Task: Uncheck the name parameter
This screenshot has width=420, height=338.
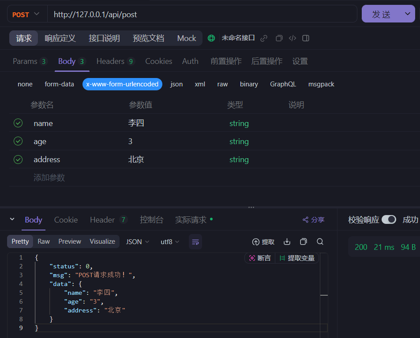Action: [x=18, y=123]
